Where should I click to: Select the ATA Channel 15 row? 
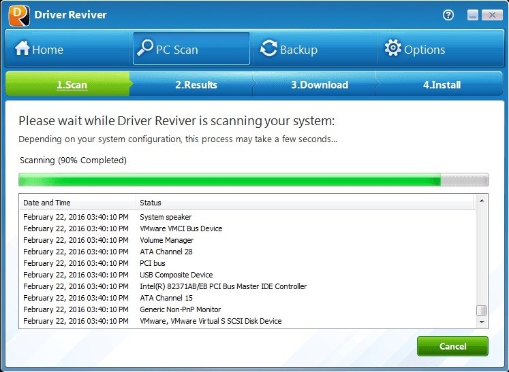[x=247, y=298]
